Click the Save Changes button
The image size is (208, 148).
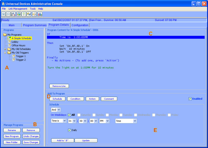click(x=31, y=142)
